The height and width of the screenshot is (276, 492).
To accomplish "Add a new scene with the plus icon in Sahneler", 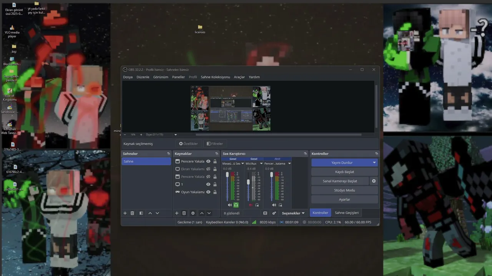I will click(x=125, y=213).
